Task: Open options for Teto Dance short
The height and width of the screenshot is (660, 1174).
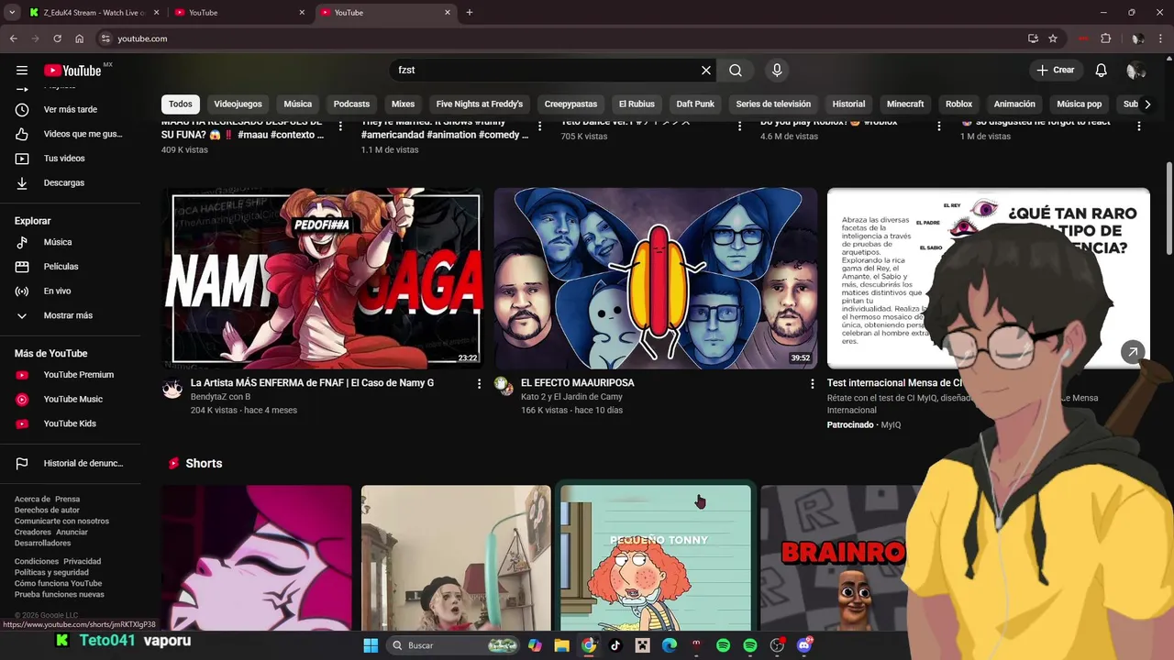Action: [739, 126]
